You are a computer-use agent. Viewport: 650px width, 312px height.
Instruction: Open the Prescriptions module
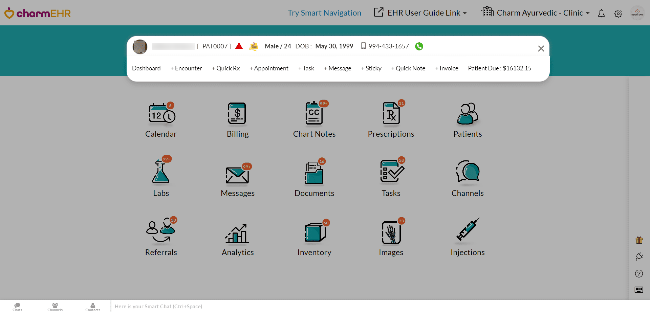391,118
